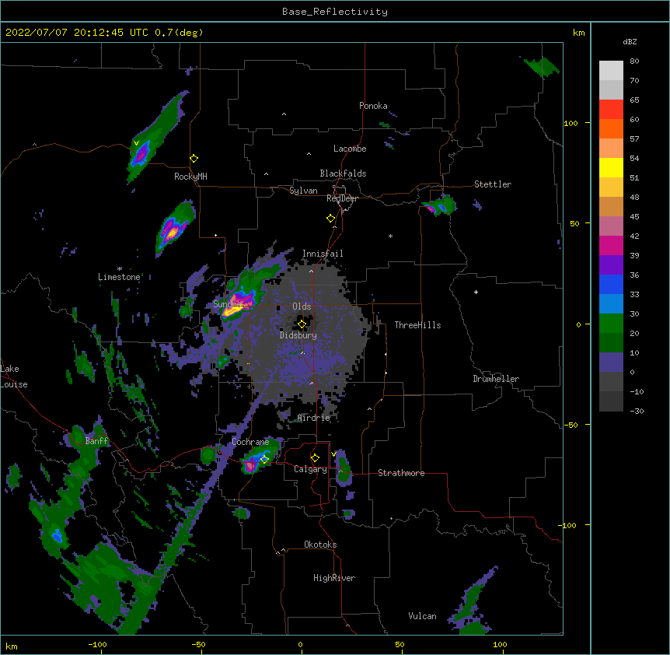Click the ThreeHills city label
Image resolution: width=670 pixels, height=655 pixels.
(x=417, y=325)
